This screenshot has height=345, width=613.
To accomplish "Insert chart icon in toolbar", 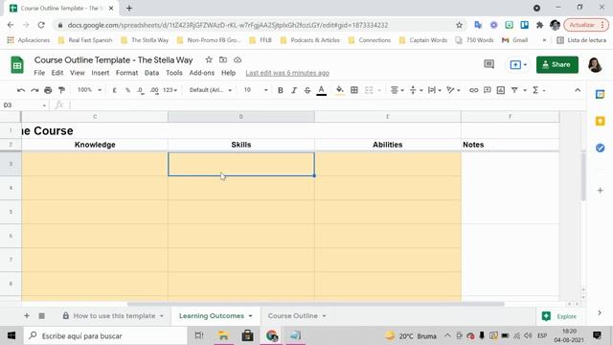I will pos(500,90).
